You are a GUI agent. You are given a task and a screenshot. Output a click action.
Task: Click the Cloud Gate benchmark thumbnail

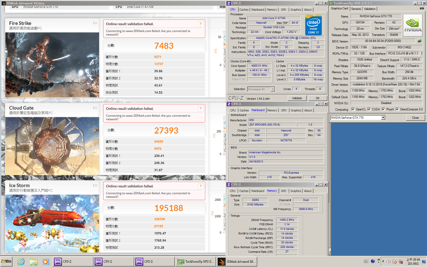[x=52, y=146]
